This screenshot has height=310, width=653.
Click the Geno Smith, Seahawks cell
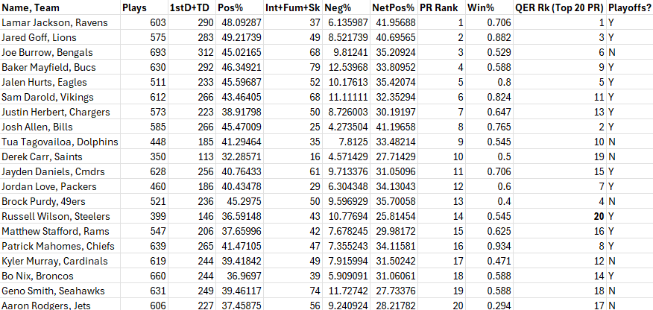click(60, 291)
